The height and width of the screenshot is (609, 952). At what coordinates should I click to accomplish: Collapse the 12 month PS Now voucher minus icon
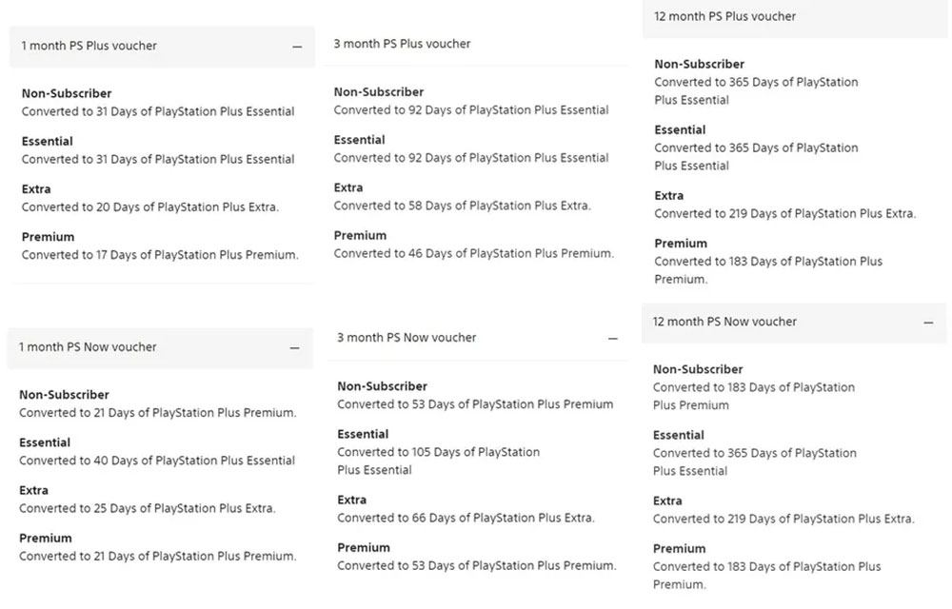[x=928, y=323]
